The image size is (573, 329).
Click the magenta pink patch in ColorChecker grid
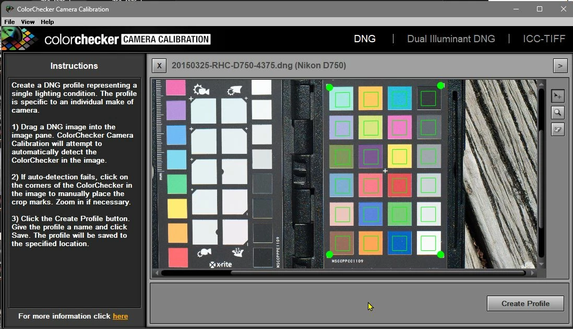(399, 127)
